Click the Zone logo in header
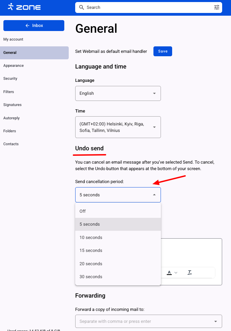Viewport: 231px width, 331px height. [24, 7]
